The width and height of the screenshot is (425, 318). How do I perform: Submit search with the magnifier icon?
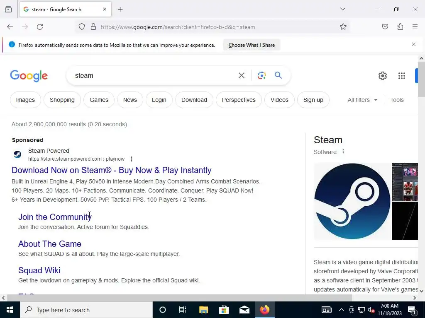[278, 75]
